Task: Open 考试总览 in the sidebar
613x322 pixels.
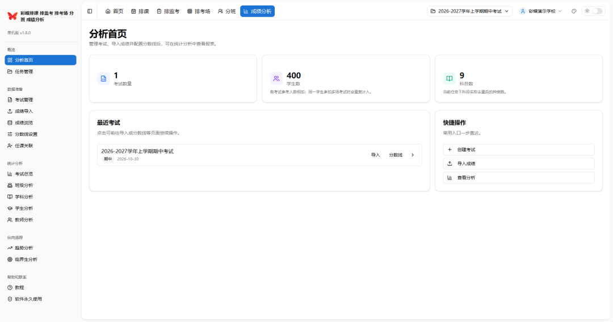Action: (40, 174)
